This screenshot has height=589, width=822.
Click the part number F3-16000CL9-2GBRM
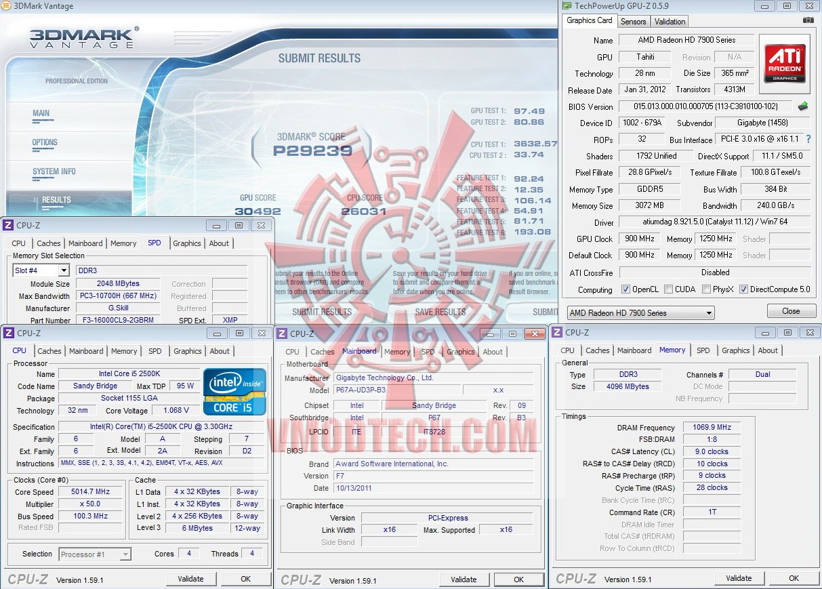[119, 321]
